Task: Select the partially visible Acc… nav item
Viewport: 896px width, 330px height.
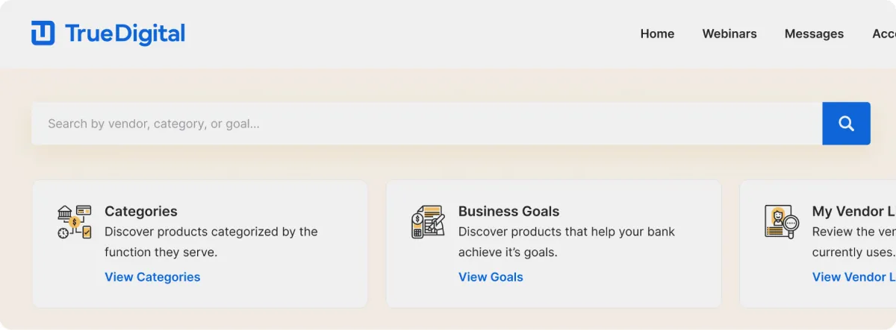Action: pos(884,34)
